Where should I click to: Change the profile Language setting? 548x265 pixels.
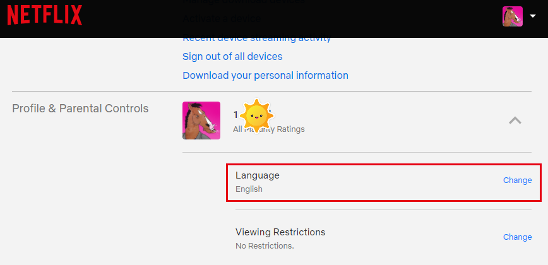517,180
